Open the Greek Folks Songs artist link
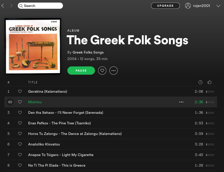224x172 pixels. [x=88, y=52]
